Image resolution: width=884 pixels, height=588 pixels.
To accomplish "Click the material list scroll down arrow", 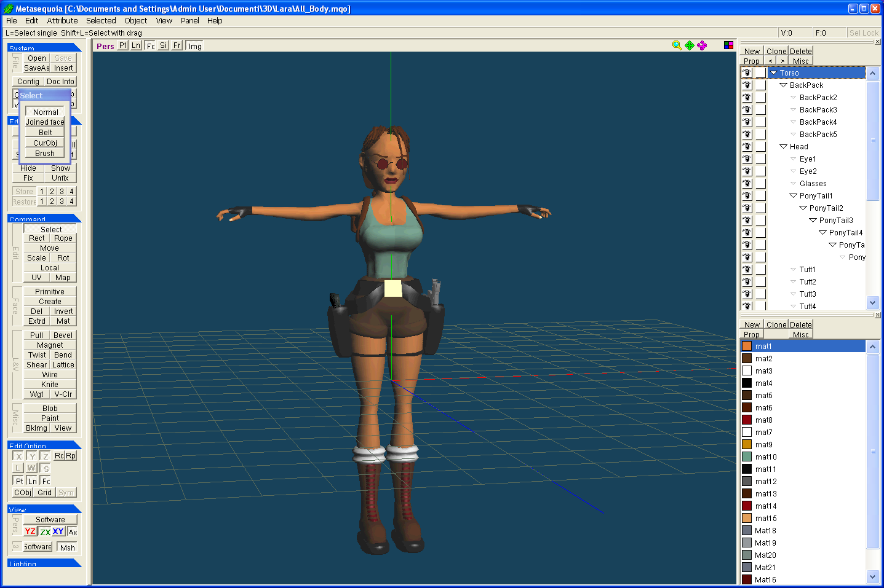I will (872, 576).
